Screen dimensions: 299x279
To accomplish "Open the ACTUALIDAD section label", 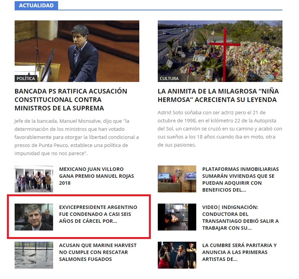I will [x=36, y=5].
